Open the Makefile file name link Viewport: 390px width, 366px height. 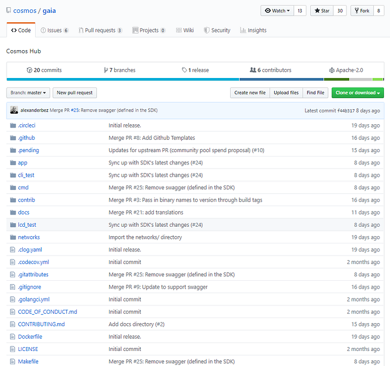(28, 362)
